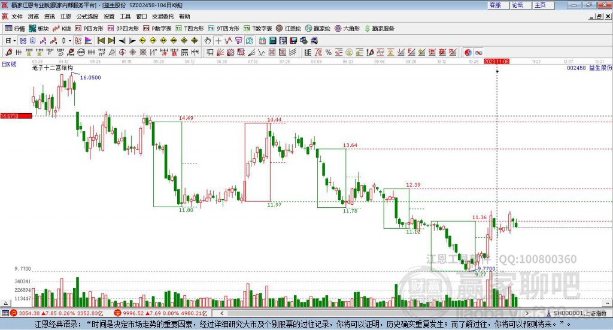Open 赢家轮 wheel tool
Screen dimensions: 613x330
click(x=318, y=29)
